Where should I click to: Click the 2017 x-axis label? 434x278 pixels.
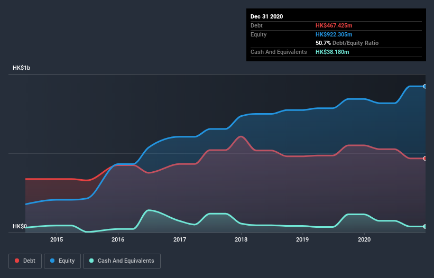[180, 239]
